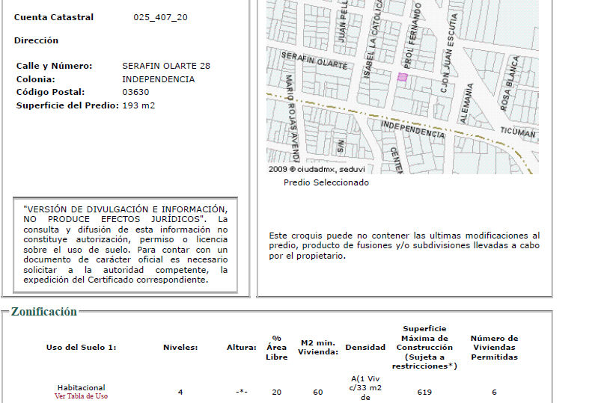613x403 pixels.
Task: Click the Predio Seleccionado caption
Action: 326,182
